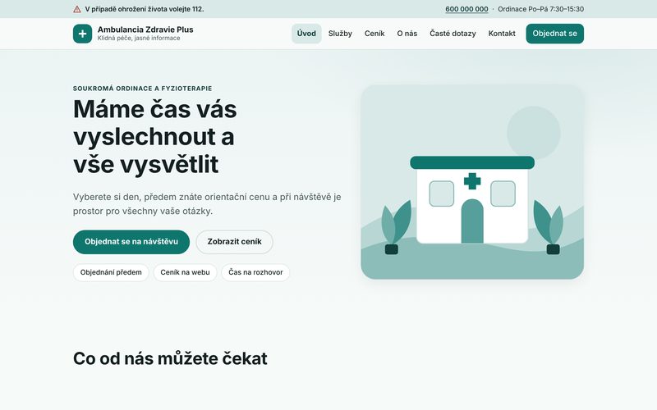Click the Máme čas vás vyslechnout heading
This screenshot has width=657, height=410.
pos(155,136)
